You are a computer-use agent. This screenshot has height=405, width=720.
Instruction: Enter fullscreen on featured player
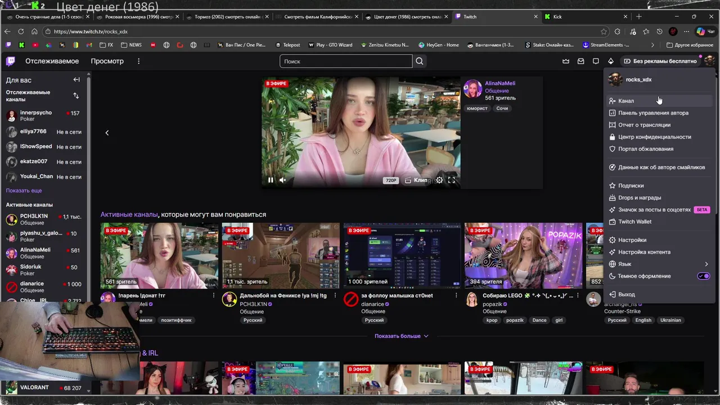[x=451, y=180]
